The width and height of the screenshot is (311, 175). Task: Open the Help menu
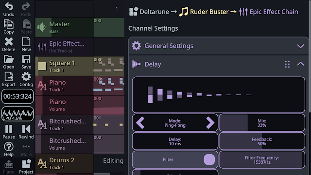(x=9, y=149)
